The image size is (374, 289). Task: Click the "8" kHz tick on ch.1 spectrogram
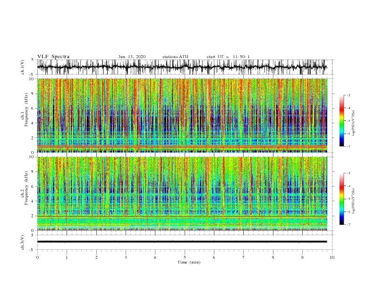coord(33,93)
